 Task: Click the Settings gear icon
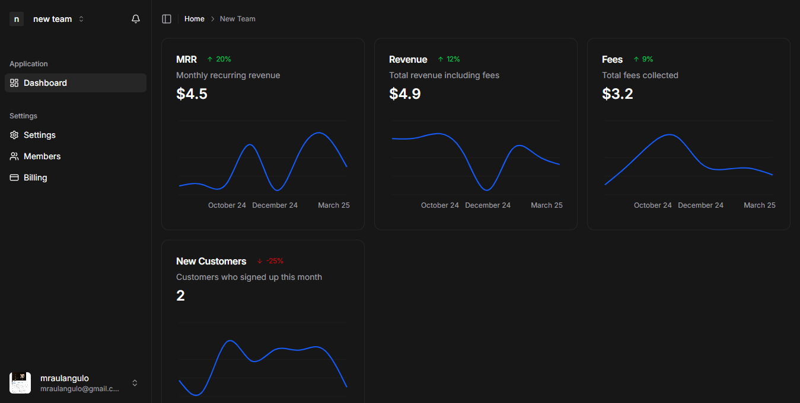click(x=14, y=135)
